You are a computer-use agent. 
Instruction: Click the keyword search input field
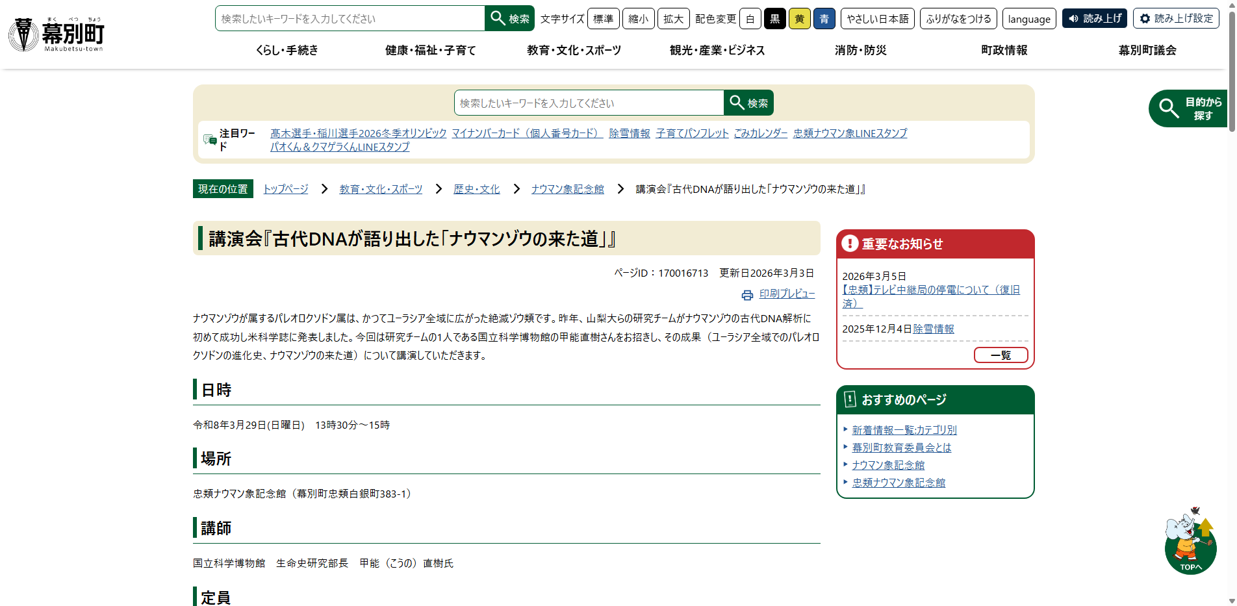350,18
